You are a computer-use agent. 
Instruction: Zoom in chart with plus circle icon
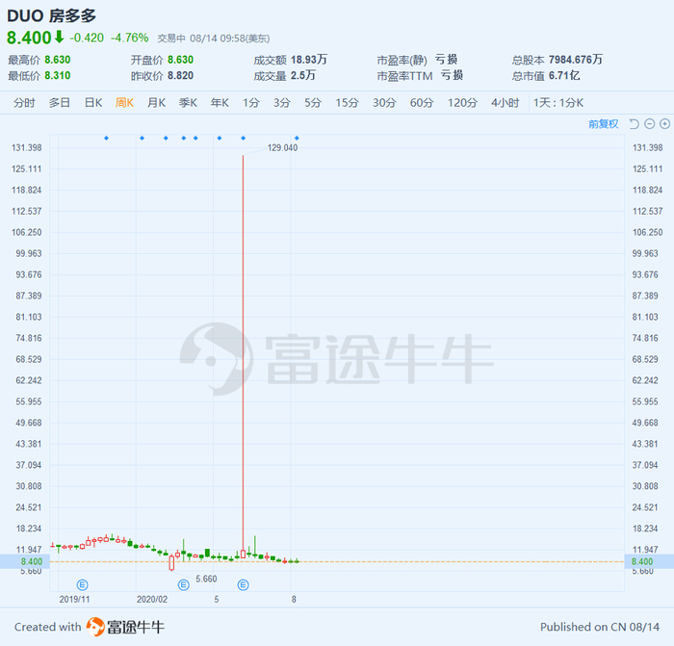click(664, 124)
